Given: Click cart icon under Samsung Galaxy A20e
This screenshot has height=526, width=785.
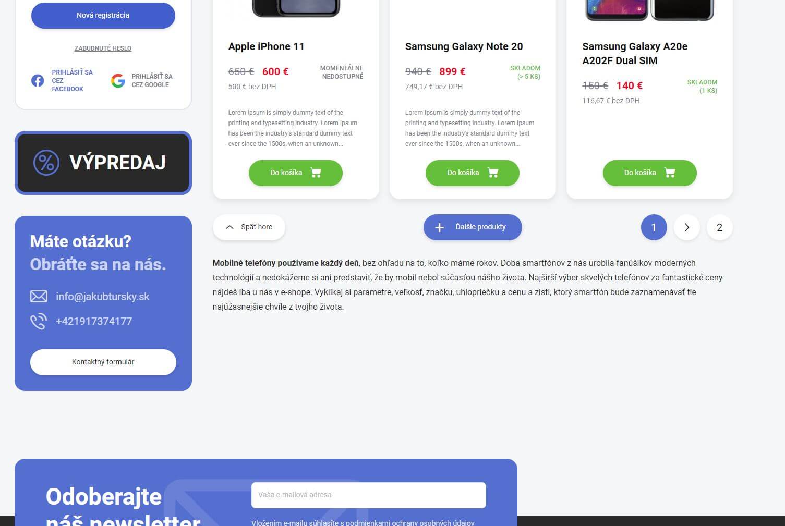Looking at the screenshot, I should [x=670, y=173].
